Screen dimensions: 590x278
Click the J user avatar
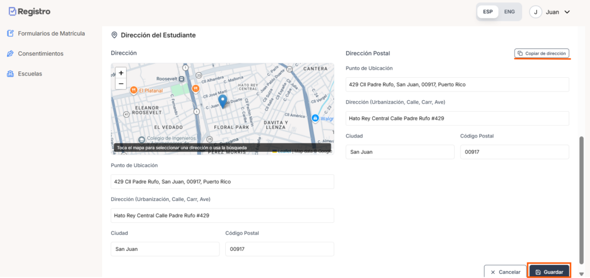tap(536, 12)
